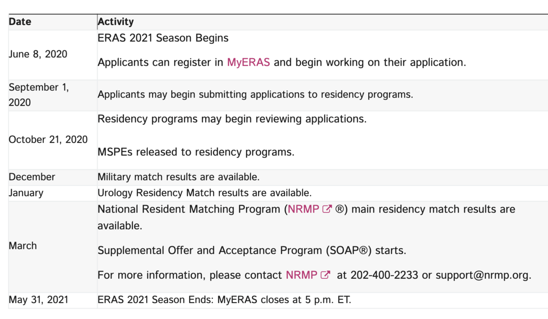Click the external-link icon after the first NRMP
This screenshot has width=548, height=319.
[x=327, y=209]
